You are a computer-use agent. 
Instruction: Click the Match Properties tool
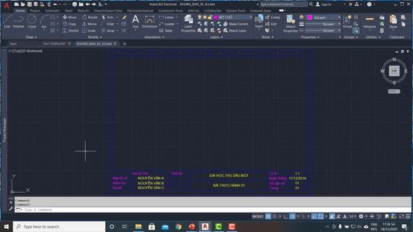(x=290, y=23)
